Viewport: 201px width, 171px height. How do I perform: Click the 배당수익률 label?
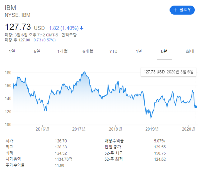[114, 141]
